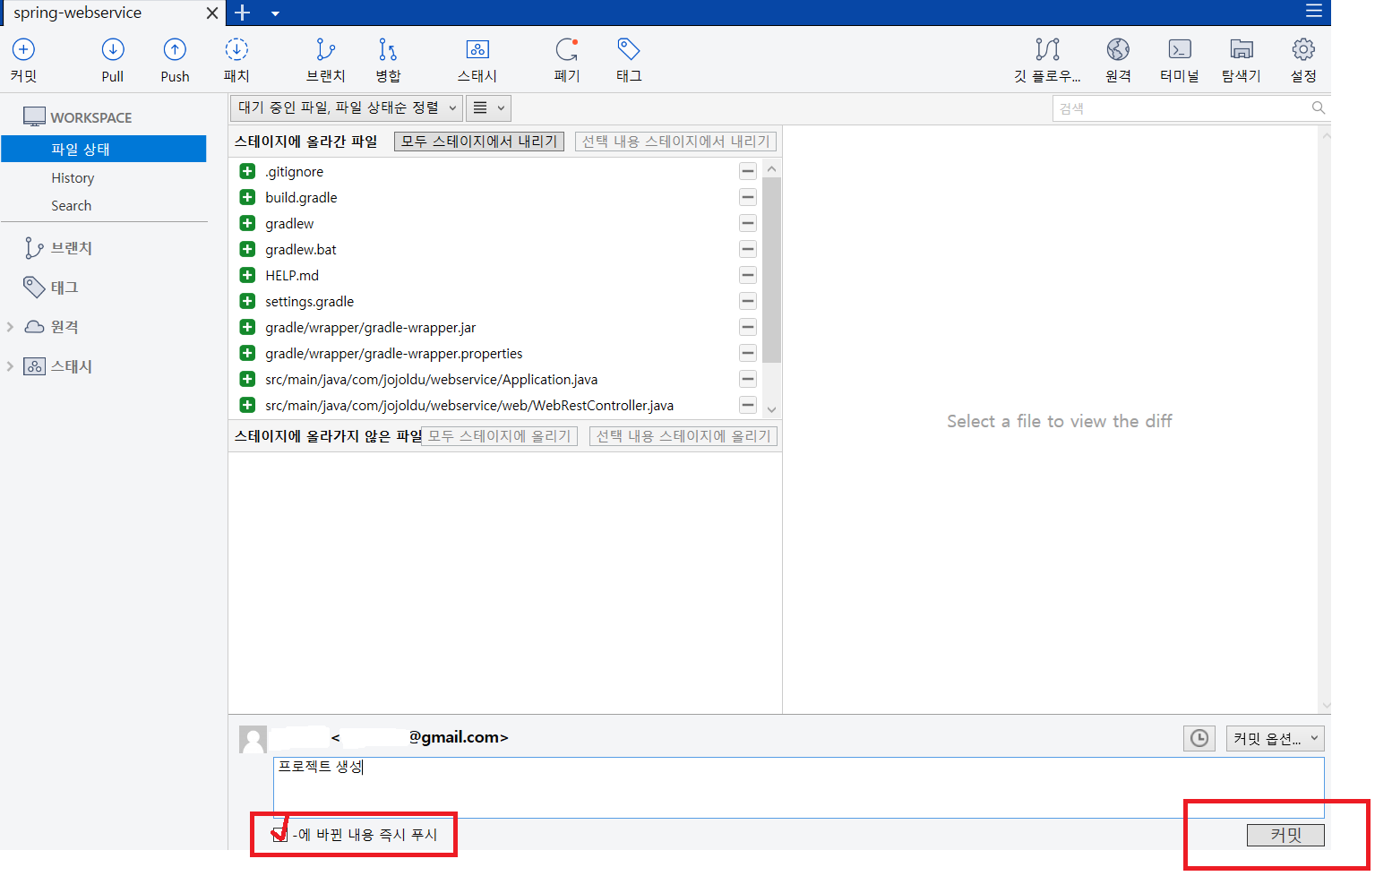Click the 태그 toolbar icon
Viewport: 1375px width, 876px height.
(x=629, y=60)
